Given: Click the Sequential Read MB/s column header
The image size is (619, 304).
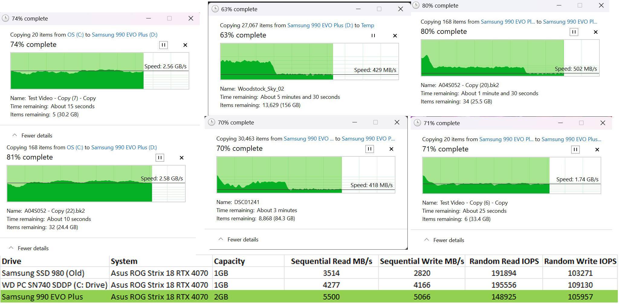Looking at the screenshot, I should tap(331, 261).
